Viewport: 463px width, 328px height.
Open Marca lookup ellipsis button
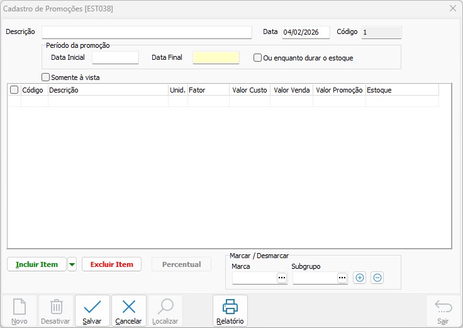click(x=281, y=278)
